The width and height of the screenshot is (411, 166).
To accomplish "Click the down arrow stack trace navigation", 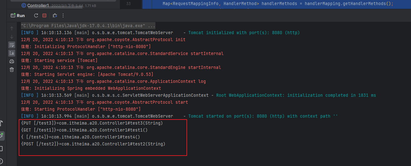I will pyautogui.click(x=12, y=36).
